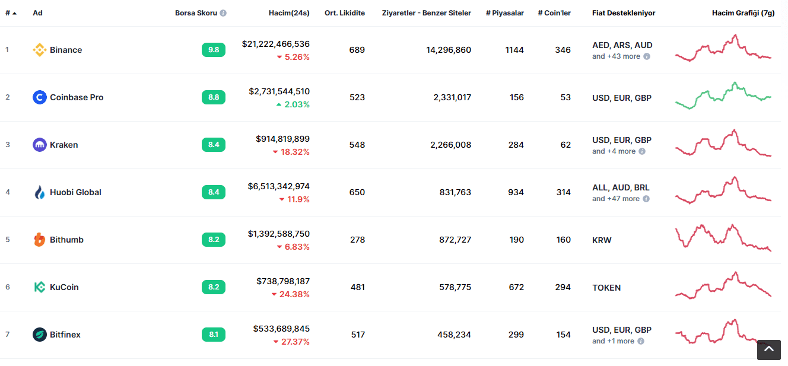Click Huobi Global's 7-day volume chart
This screenshot has width=788, height=366.
click(x=723, y=190)
